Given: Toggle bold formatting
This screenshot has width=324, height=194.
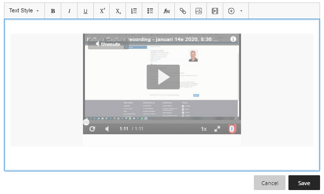Looking at the screenshot, I should point(53,11).
